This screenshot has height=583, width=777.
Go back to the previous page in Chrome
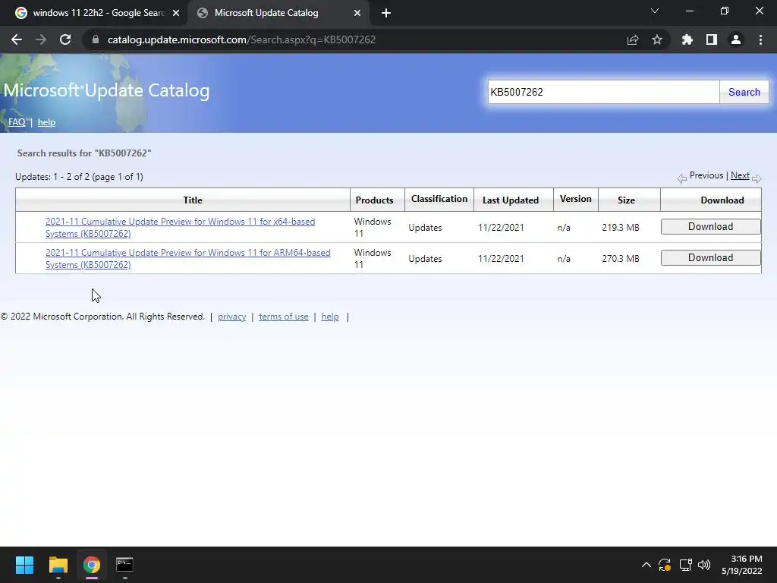click(x=17, y=39)
